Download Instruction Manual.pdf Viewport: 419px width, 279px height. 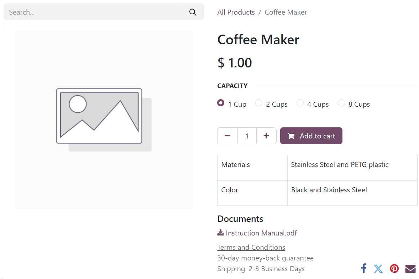[261, 233]
